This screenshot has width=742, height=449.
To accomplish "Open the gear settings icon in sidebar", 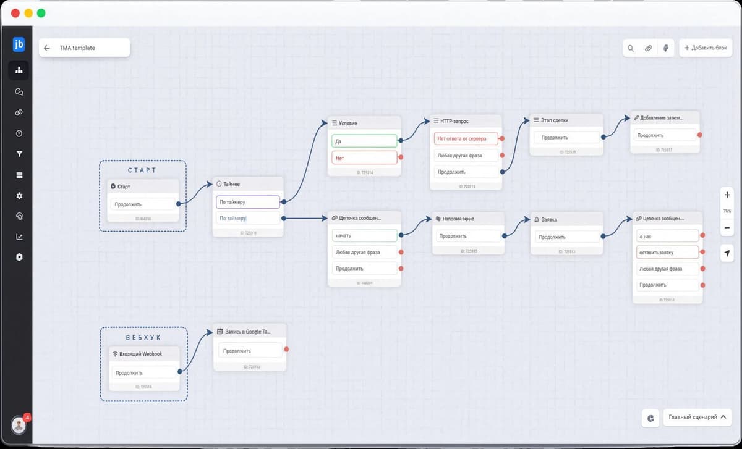I will click(x=19, y=195).
